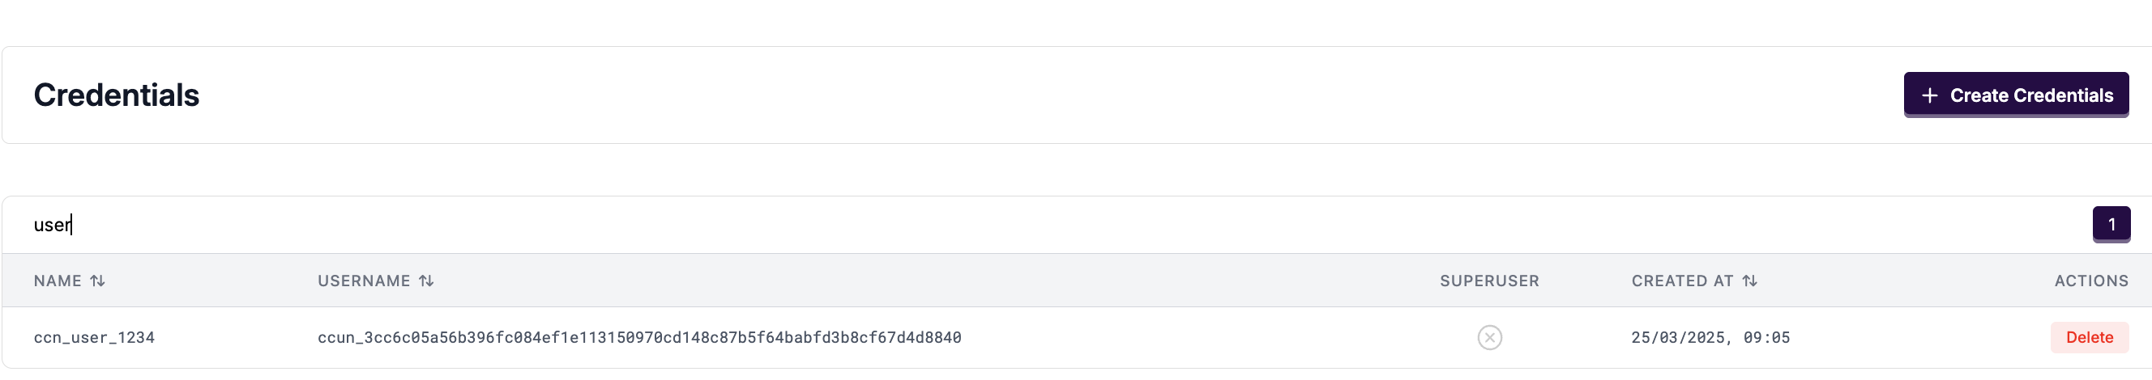The width and height of the screenshot is (2152, 380).
Task: Click the ACTIONS column header
Action: tap(2090, 281)
